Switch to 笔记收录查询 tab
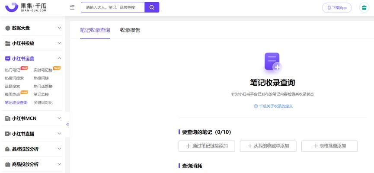374x173 pixels. [x=95, y=30]
